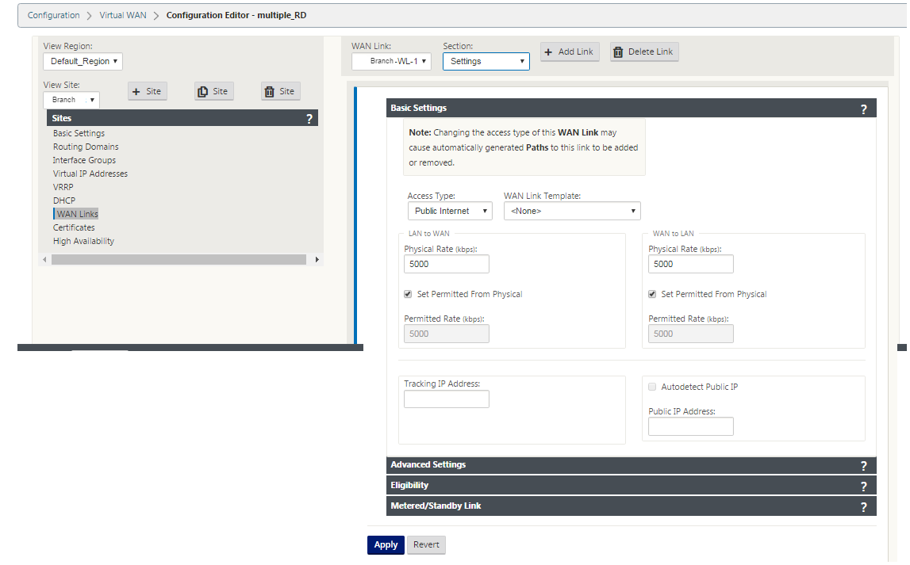
Task: Enable Autodetect Public IP checkbox
Action: 652,387
